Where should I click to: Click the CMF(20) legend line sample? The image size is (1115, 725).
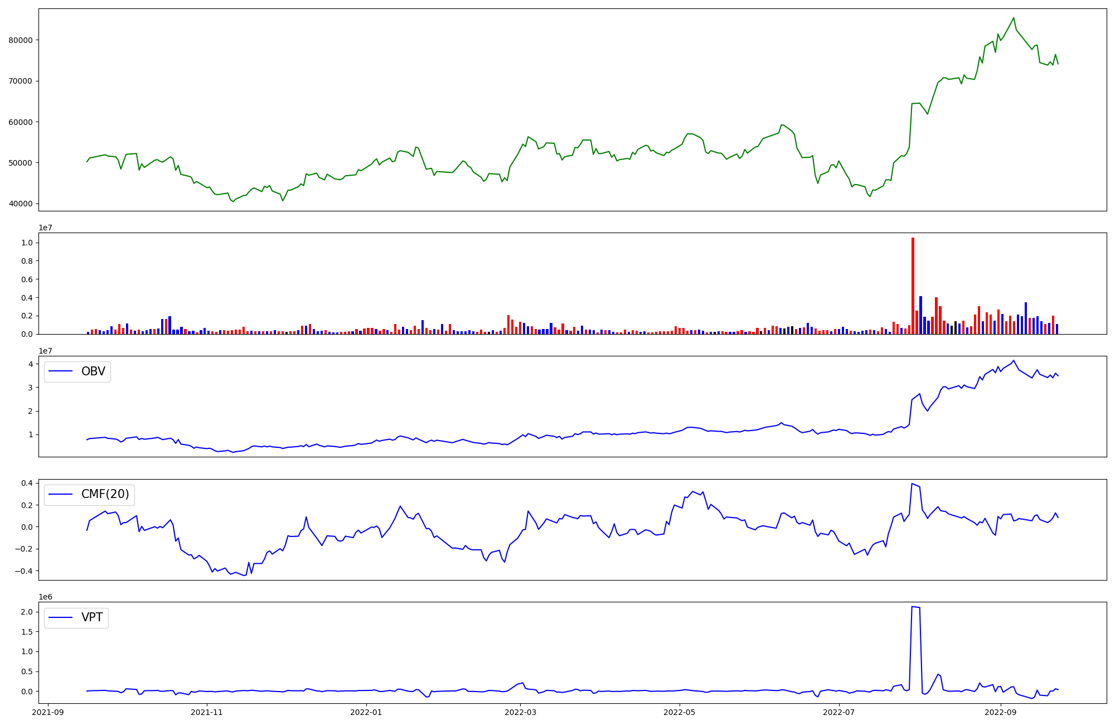click(x=61, y=495)
